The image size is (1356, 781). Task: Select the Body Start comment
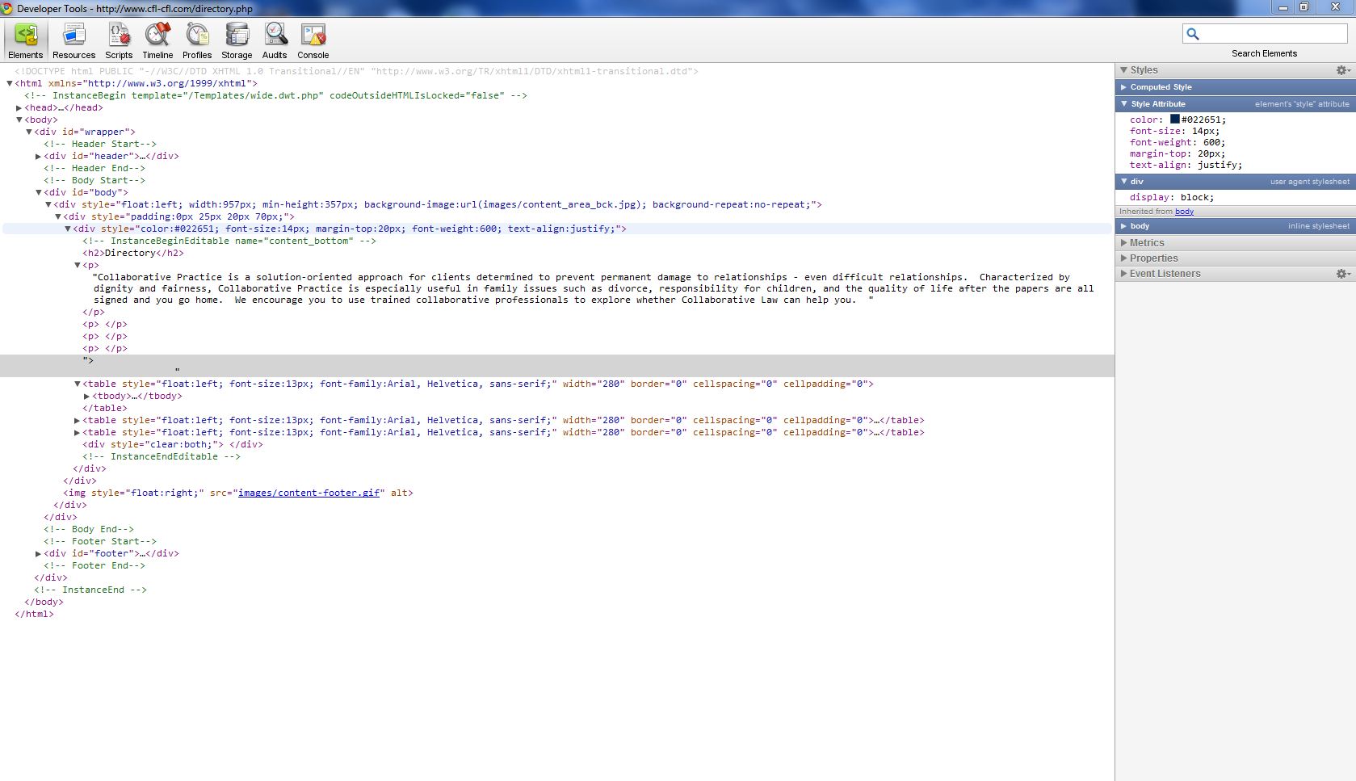[x=94, y=180]
